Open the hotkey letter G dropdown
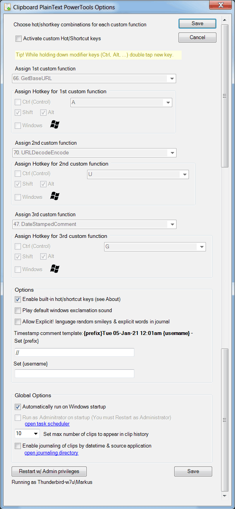This screenshot has height=509, width=235. [x=155, y=247]
